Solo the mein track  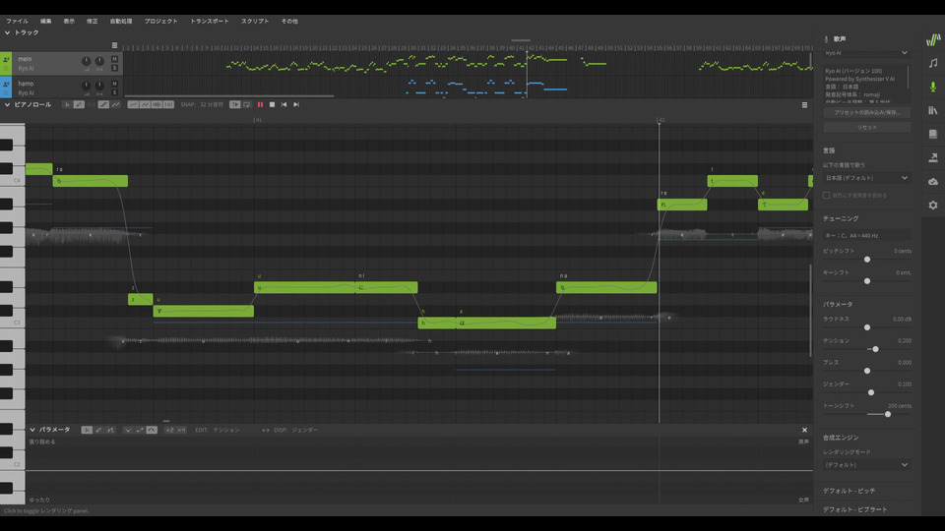point(114,68)
